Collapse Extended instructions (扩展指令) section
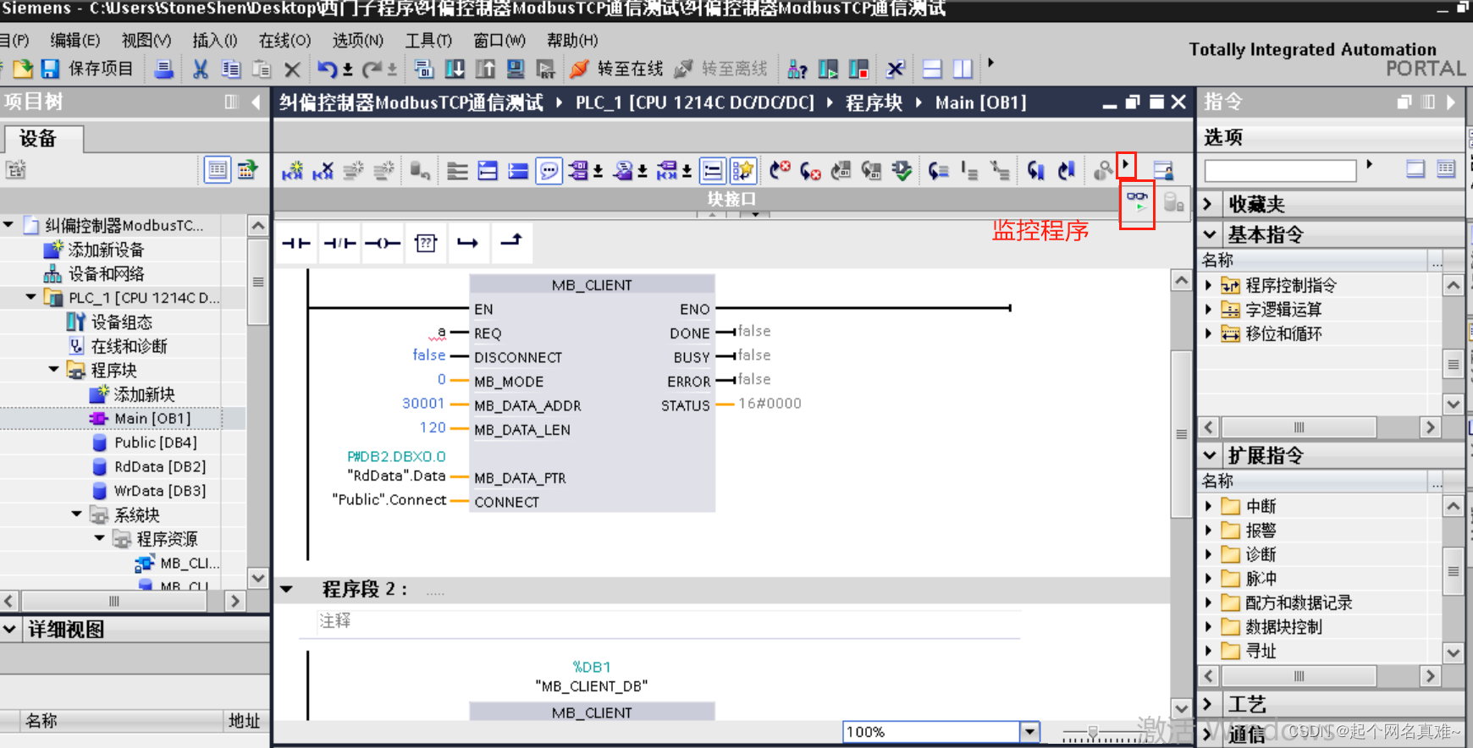The image size is (1473, 748). [1210, 455]
